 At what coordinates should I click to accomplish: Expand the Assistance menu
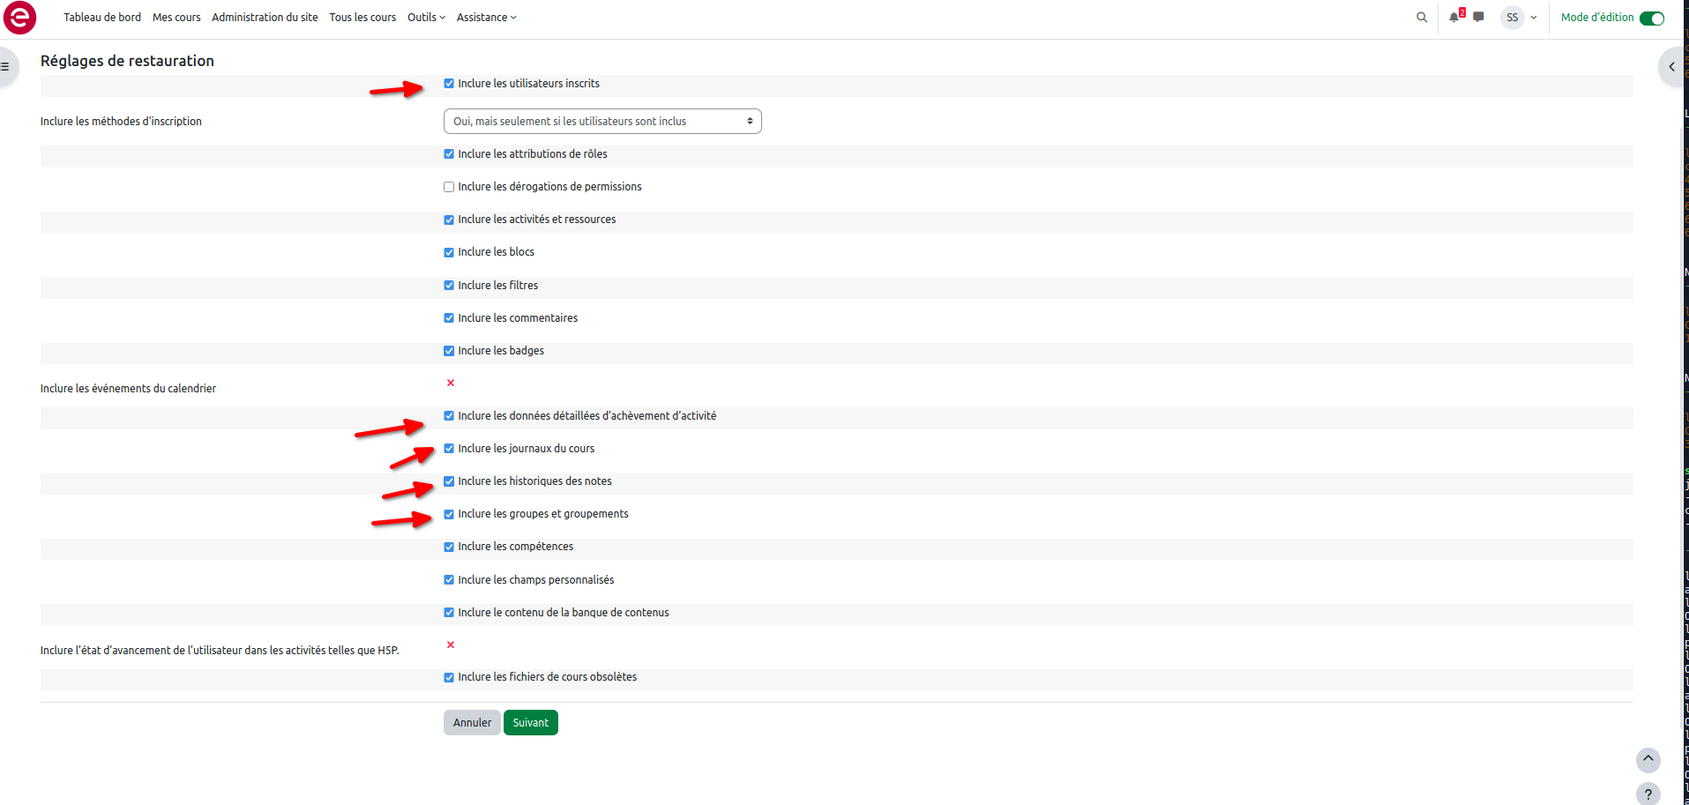coord(486,18)
